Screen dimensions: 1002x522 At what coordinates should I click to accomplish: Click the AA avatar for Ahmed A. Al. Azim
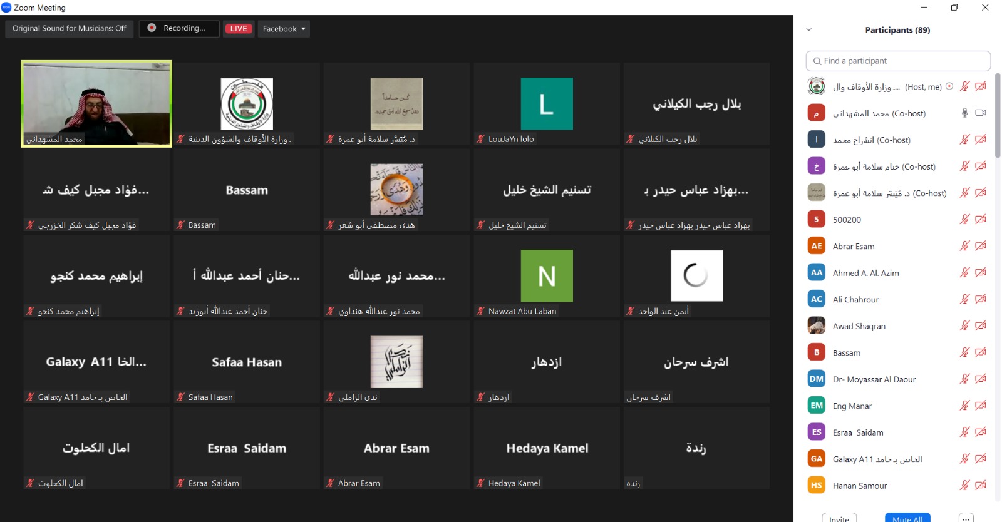click(x=816, y=272)
